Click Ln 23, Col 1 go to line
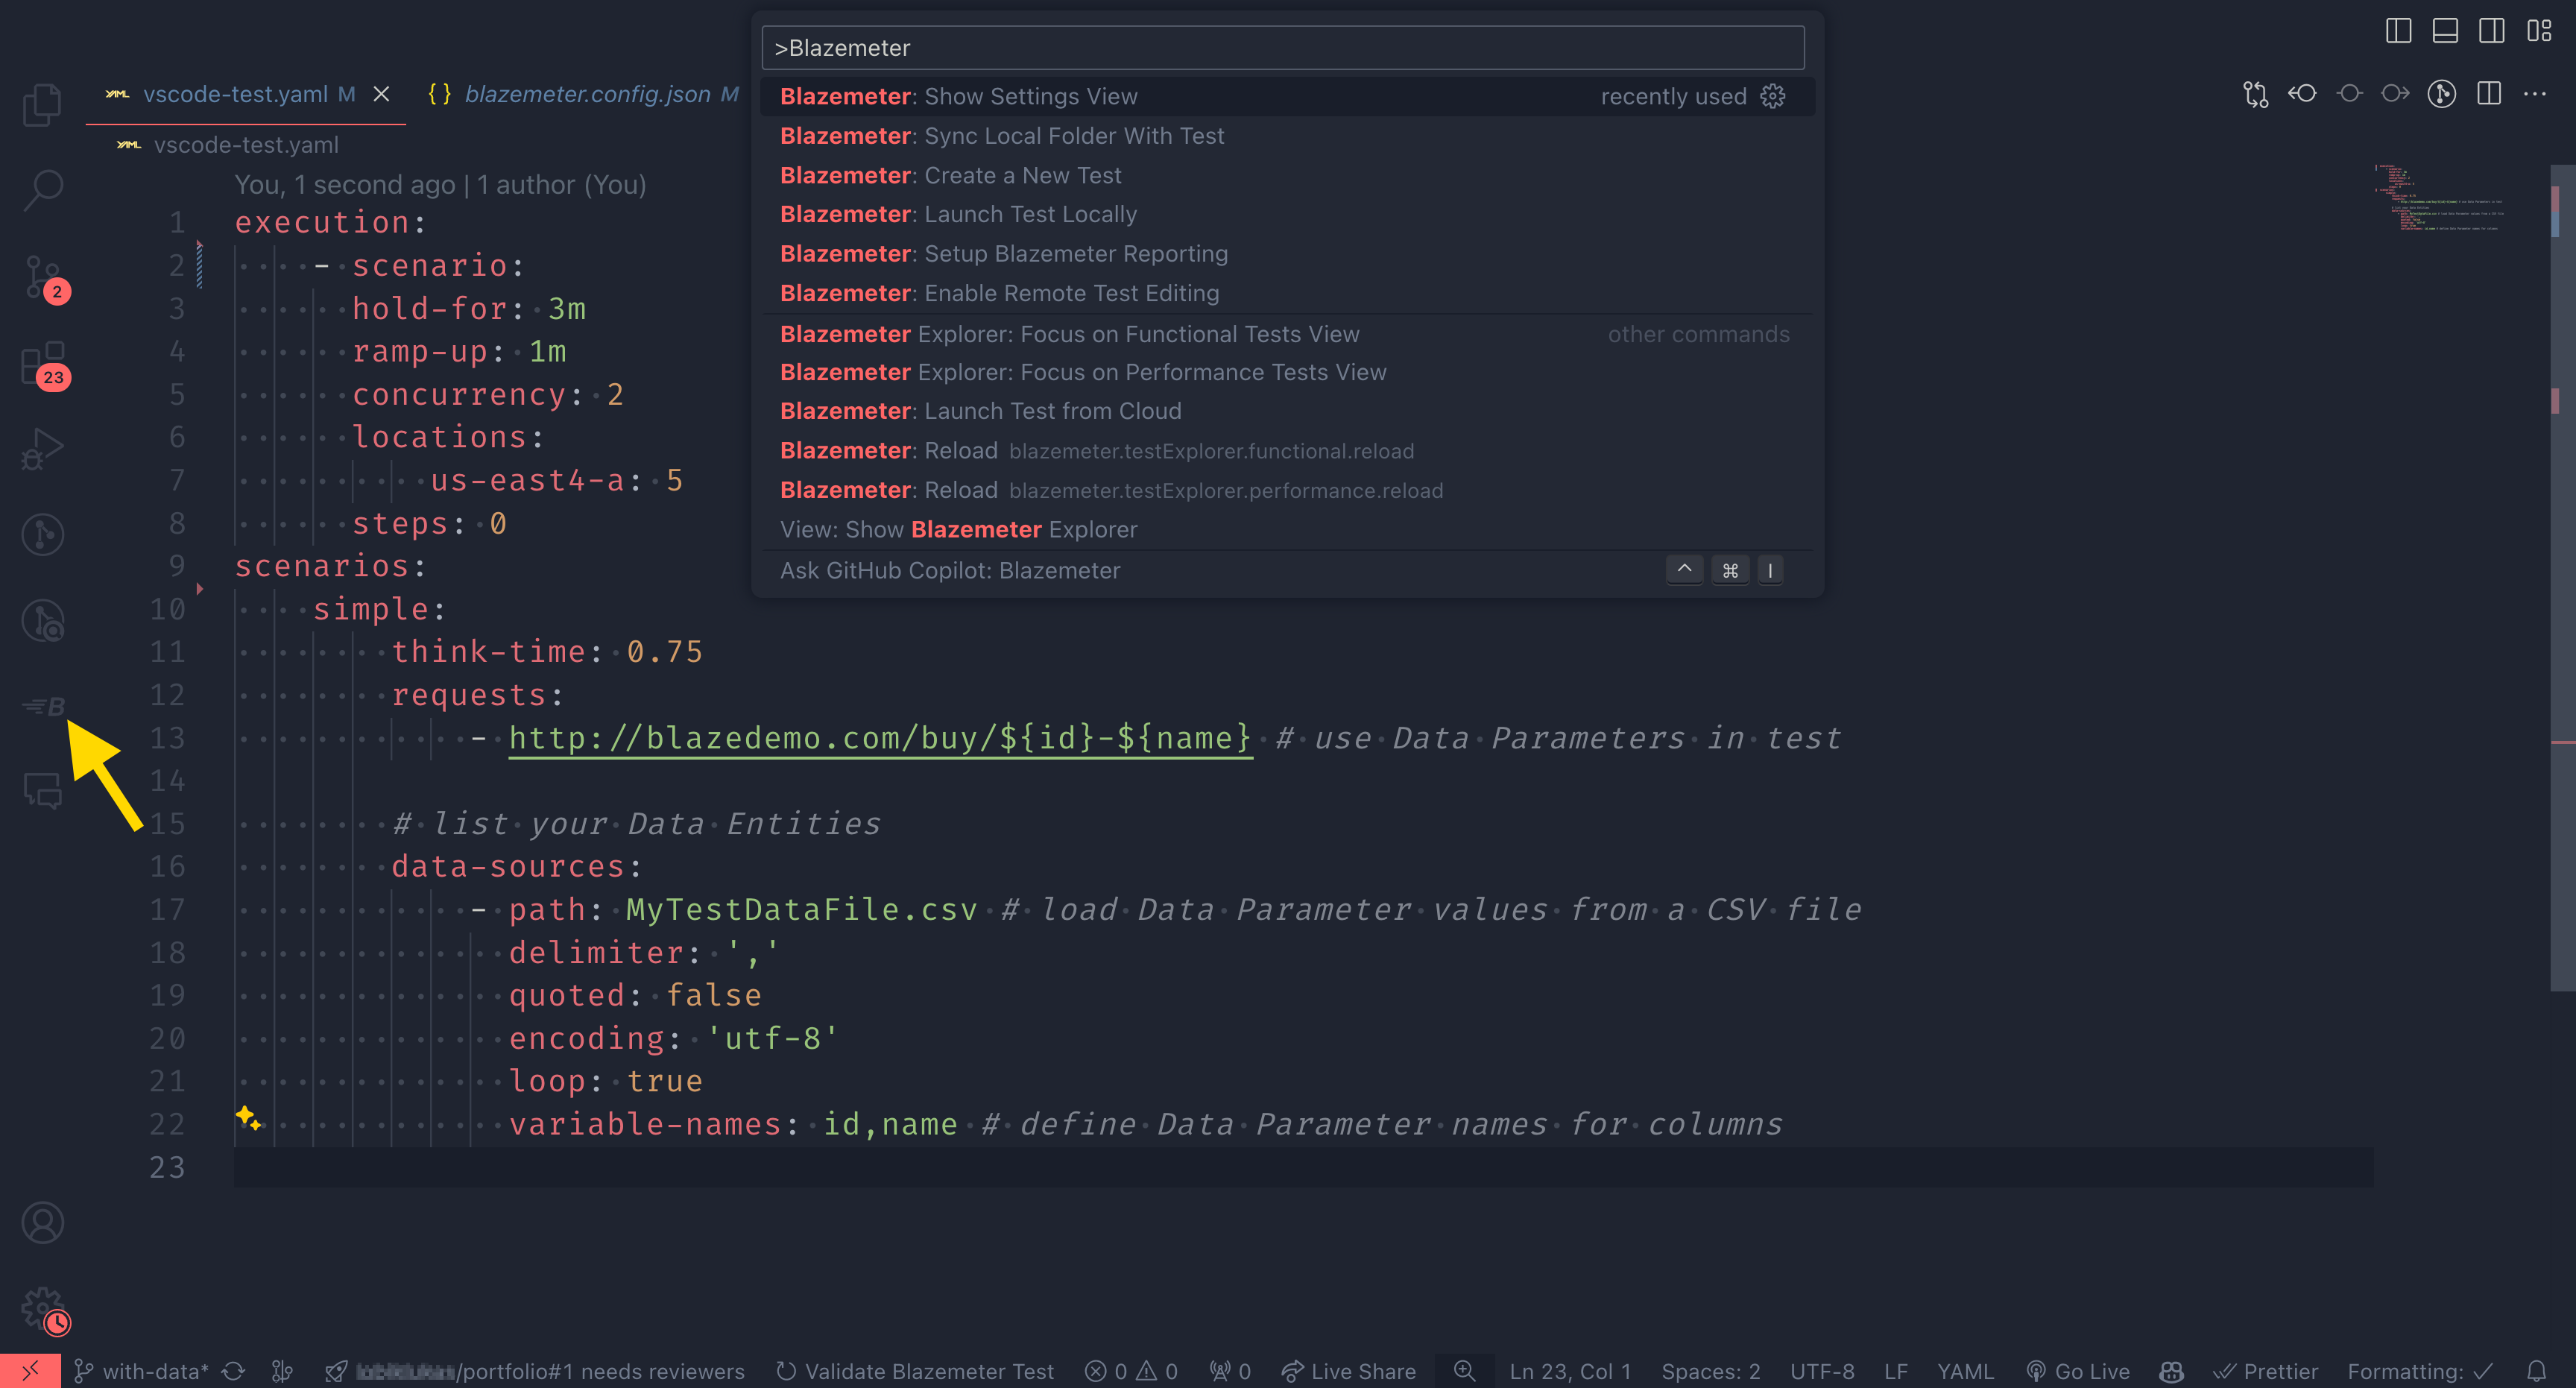2576x1388 pixels. click(1569, 1371)
